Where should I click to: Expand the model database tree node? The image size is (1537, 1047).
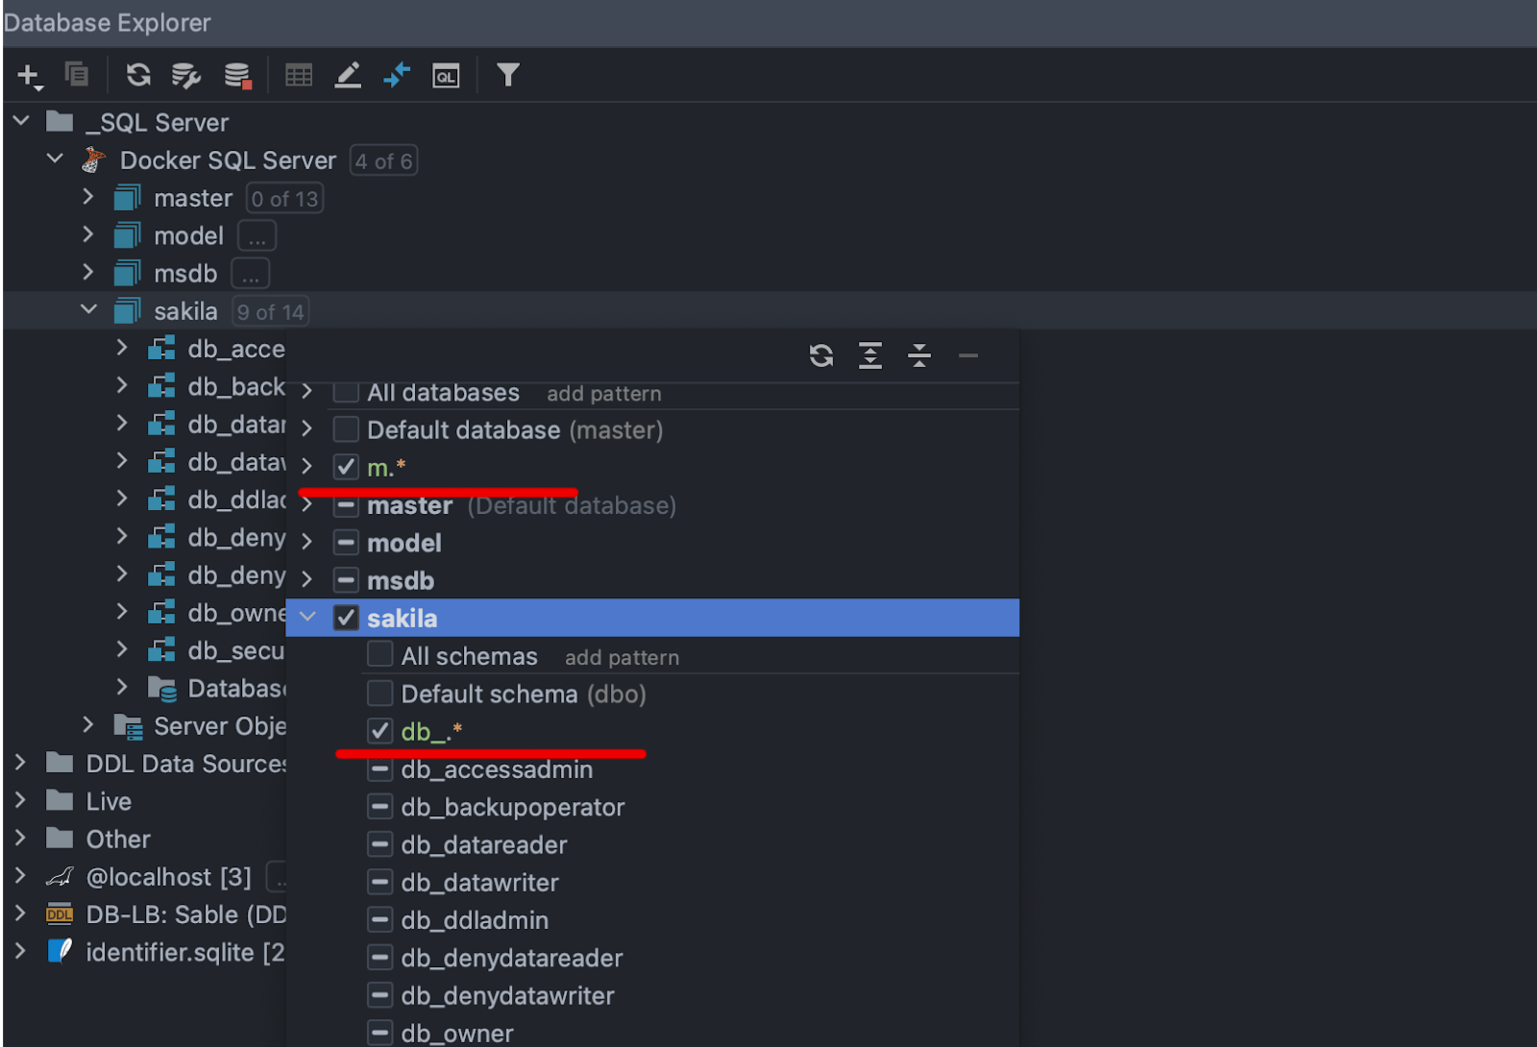(88, 234)
